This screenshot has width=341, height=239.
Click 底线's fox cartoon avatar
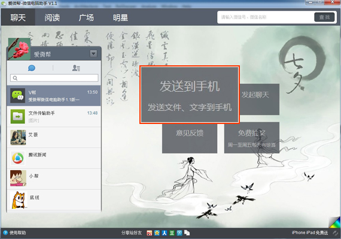(19, 200)
